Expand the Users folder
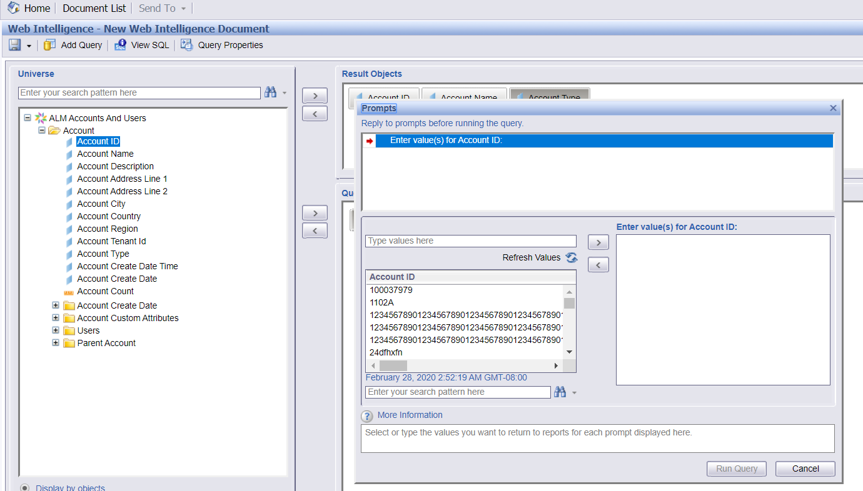The width and height of the screenshot is (863, 491). pos(56,330)
